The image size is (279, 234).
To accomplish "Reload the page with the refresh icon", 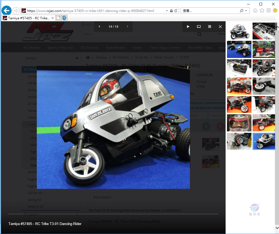I will pos(176,11).
